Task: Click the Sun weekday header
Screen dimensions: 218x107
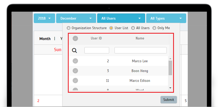Action: click(x=58, y=50)
